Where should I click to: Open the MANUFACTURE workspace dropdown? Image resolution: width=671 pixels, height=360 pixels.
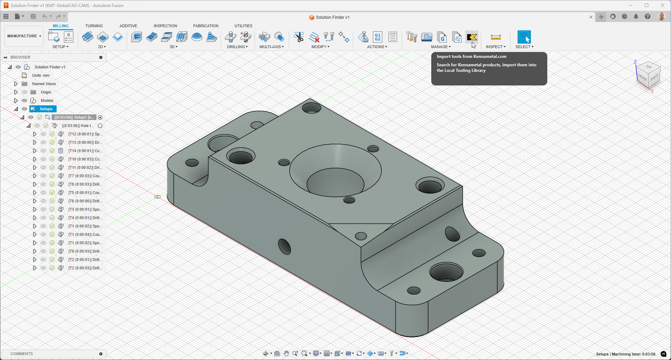point(24,36)
